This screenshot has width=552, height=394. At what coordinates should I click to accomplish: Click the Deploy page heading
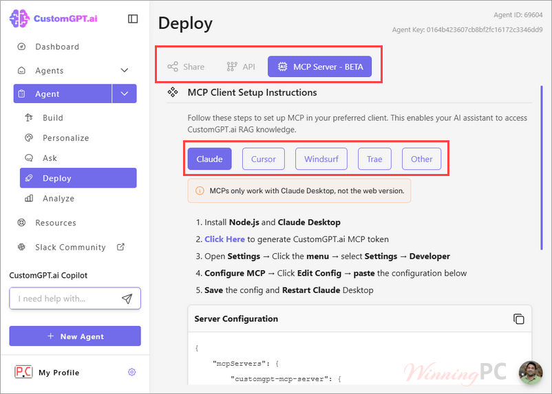tap(185, 23)
